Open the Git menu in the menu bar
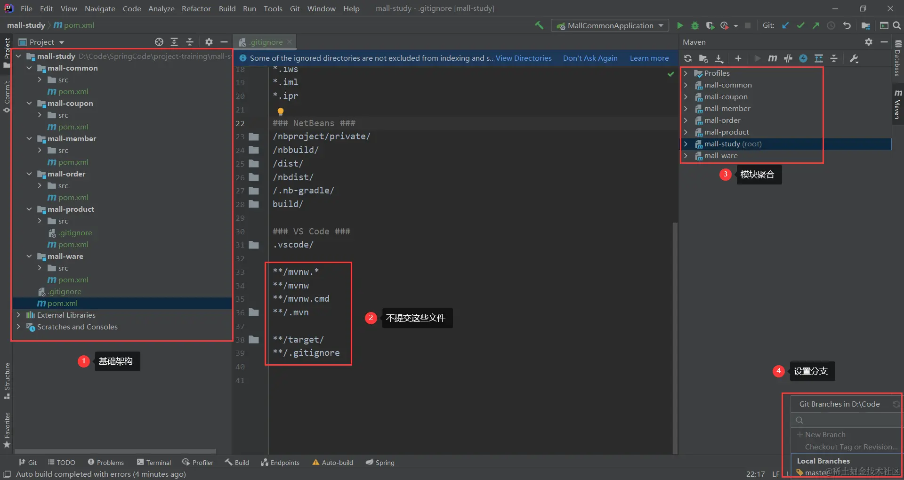Viewport: 904px width, 480px height. pyautogui.click(x=295, y=8)
